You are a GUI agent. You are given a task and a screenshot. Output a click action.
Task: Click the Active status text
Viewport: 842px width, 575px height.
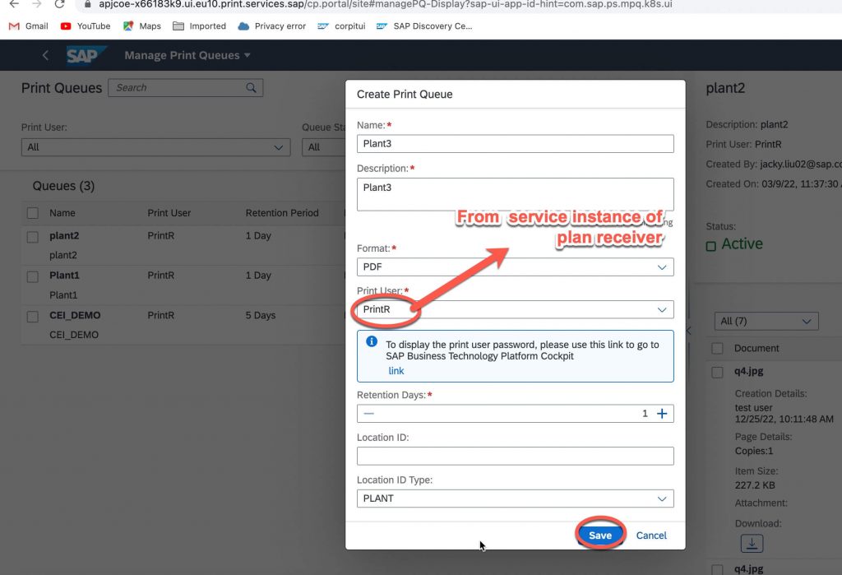point(742,243)
